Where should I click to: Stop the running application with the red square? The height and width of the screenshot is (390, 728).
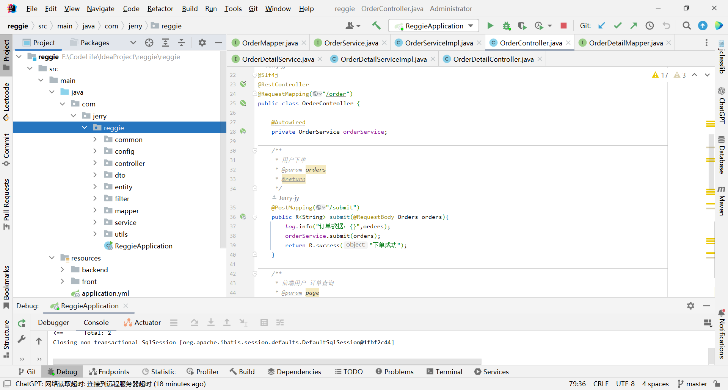pos(563,26)
